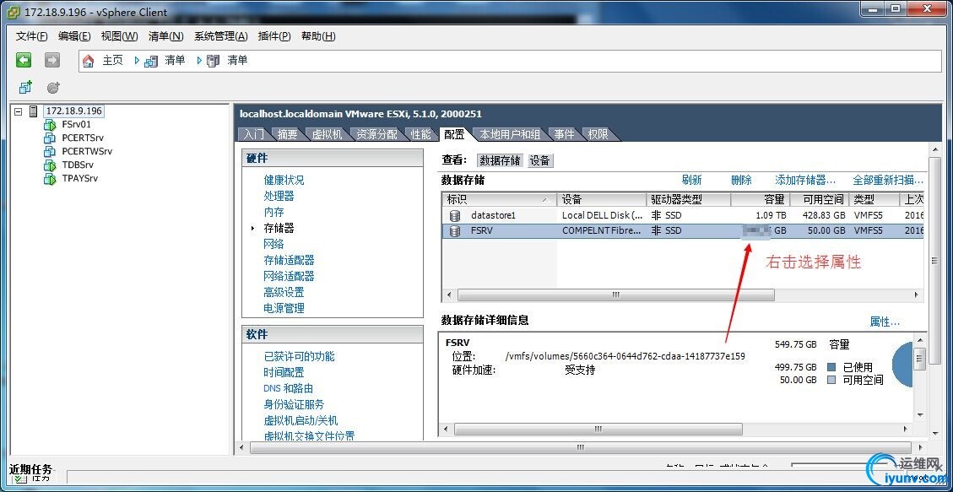Click the second 清单 hosts icon in breadcrumb
This screenshot has width=953, height=492.
click(x=213, y=61)
